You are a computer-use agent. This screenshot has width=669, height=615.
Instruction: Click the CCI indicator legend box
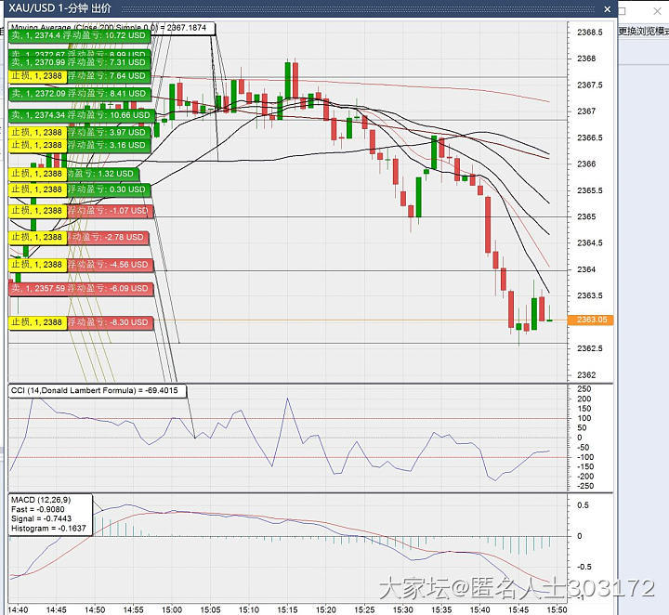point(95,390)
